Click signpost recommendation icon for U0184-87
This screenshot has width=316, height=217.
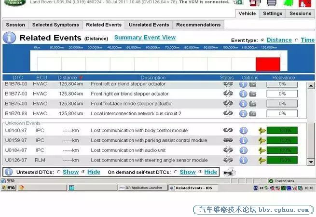(262, 150)
